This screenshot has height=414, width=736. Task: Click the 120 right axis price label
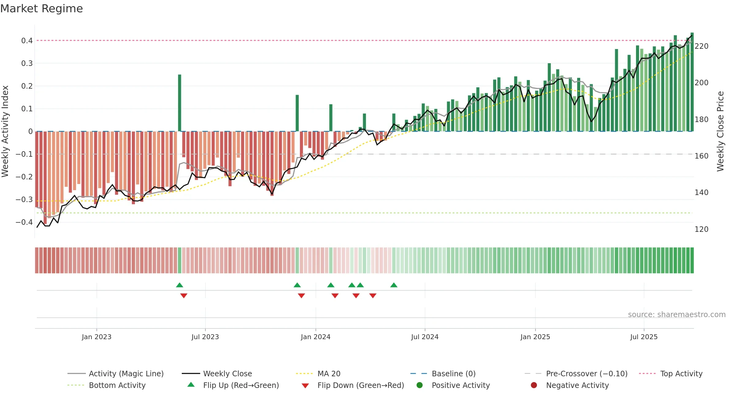702,229
